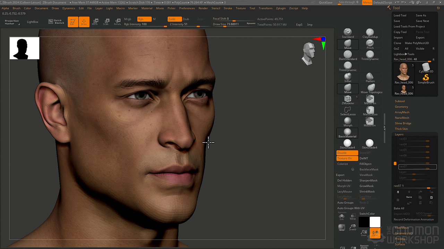Activate the SelectLasso tool
The image size is (444, 249).
pos(348,111)
